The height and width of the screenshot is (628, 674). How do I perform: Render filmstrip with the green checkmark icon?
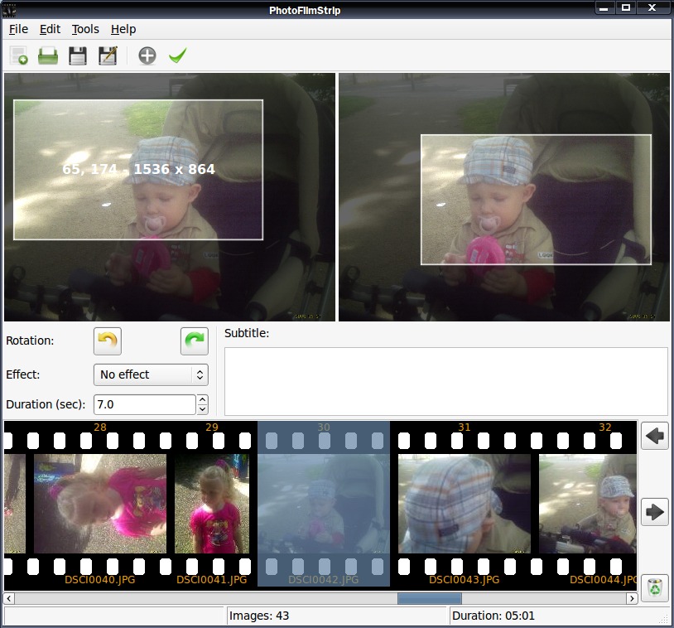(x=177, y=56)
